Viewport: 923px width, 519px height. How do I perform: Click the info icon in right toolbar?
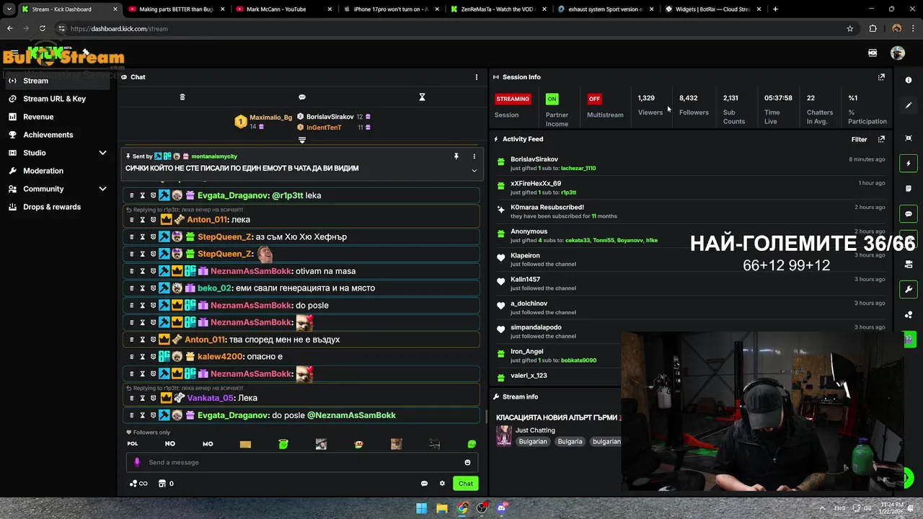909,80
